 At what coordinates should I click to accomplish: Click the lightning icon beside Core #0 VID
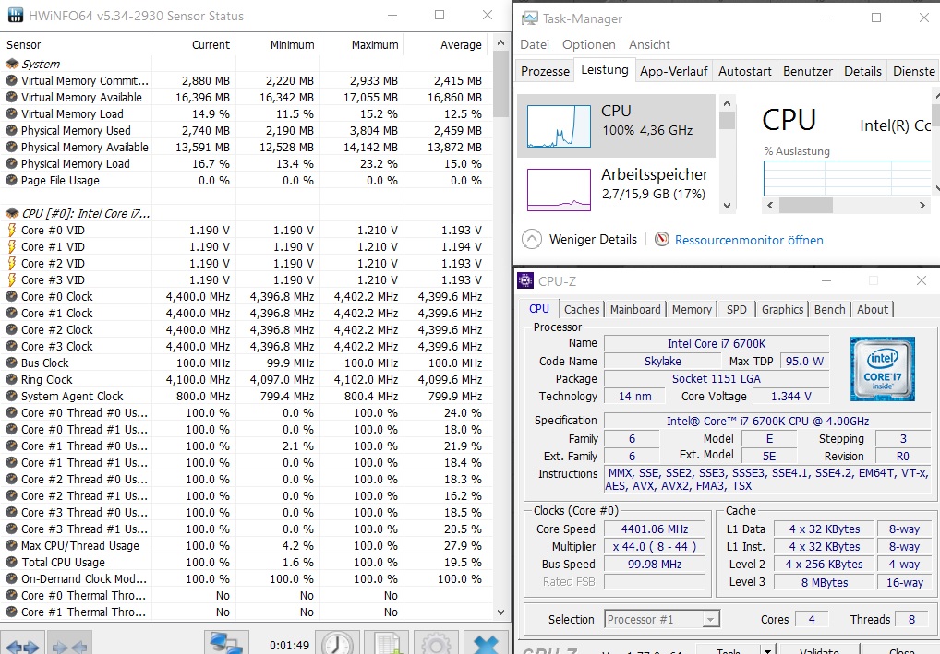(11, 230)
